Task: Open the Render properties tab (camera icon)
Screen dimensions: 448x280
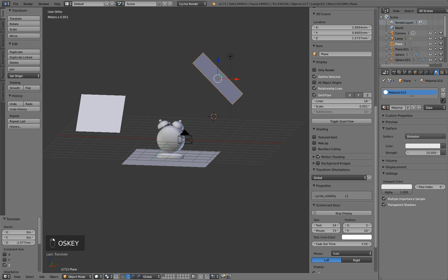Action: click(x=394, y=72)
